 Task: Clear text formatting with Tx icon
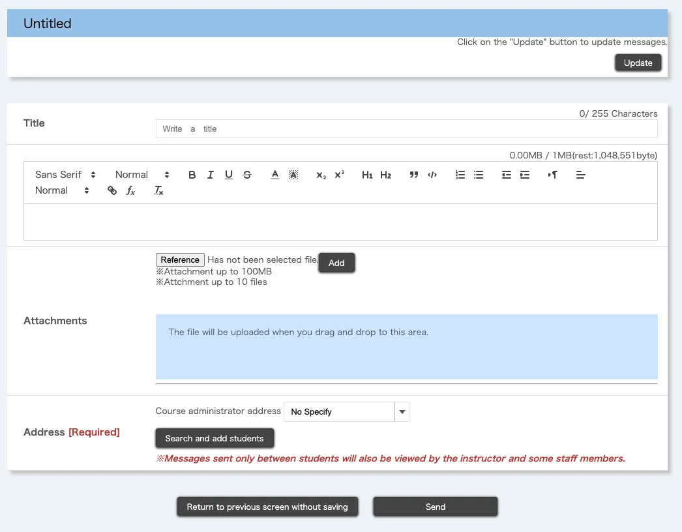(158, 190)
